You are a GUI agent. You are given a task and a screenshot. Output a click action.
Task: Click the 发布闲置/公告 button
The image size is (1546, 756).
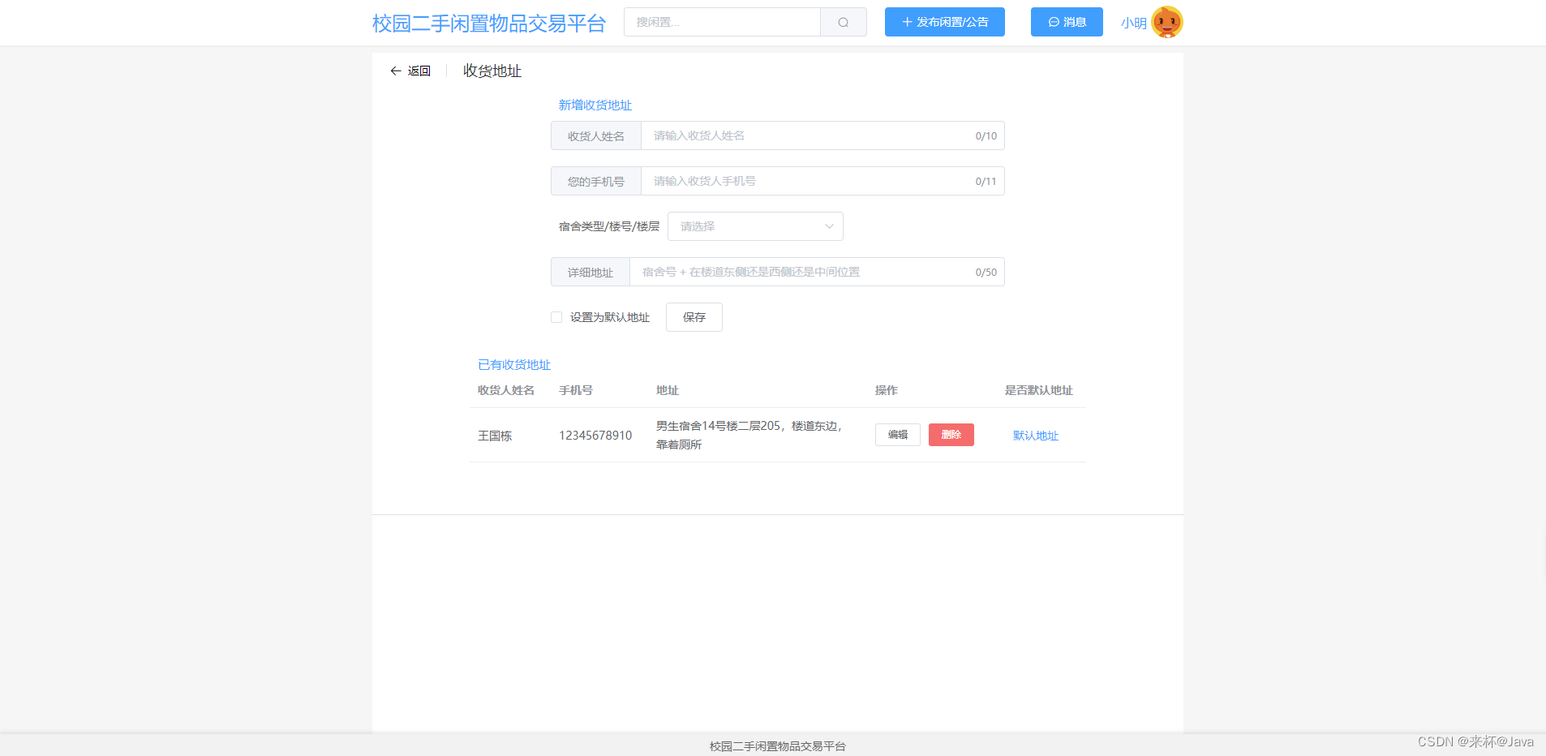tap(945, 22)
